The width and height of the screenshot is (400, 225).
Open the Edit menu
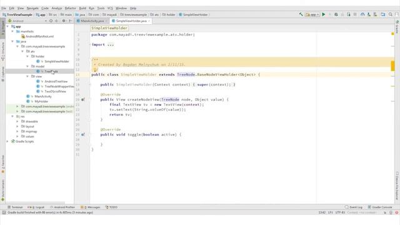pos(12,8)
